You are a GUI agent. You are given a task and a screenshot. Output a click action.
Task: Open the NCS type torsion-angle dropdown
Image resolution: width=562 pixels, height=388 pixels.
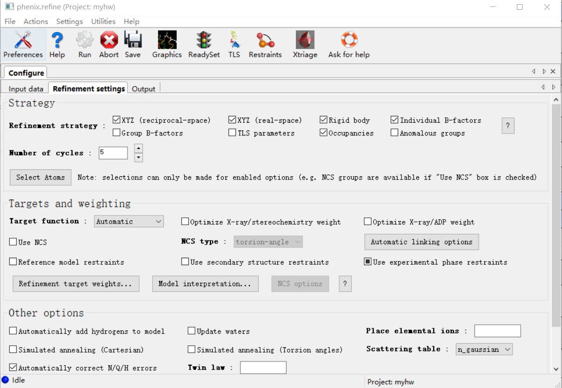268,242
